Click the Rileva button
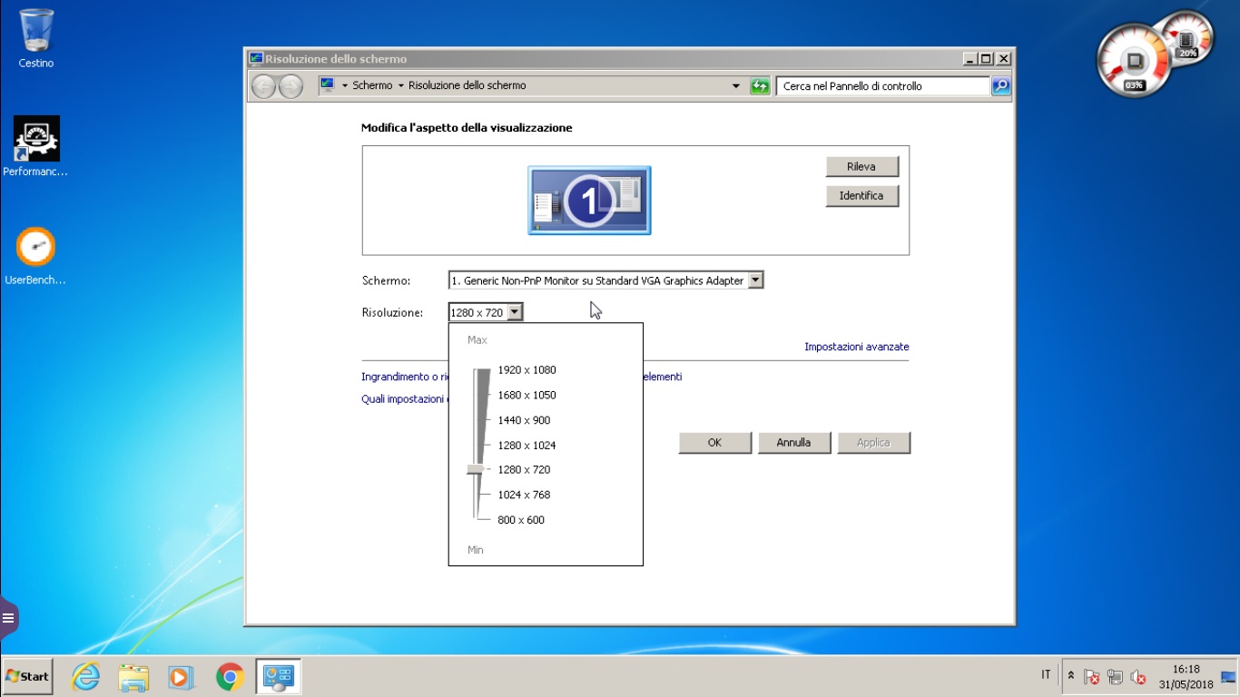 (x=861, y=167)
